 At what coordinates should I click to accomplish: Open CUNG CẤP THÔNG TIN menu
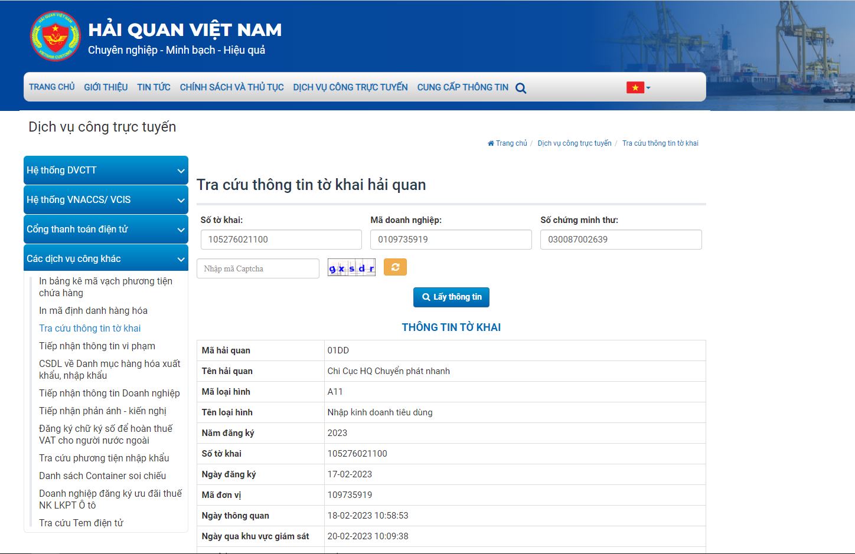(x=462, y=87)
